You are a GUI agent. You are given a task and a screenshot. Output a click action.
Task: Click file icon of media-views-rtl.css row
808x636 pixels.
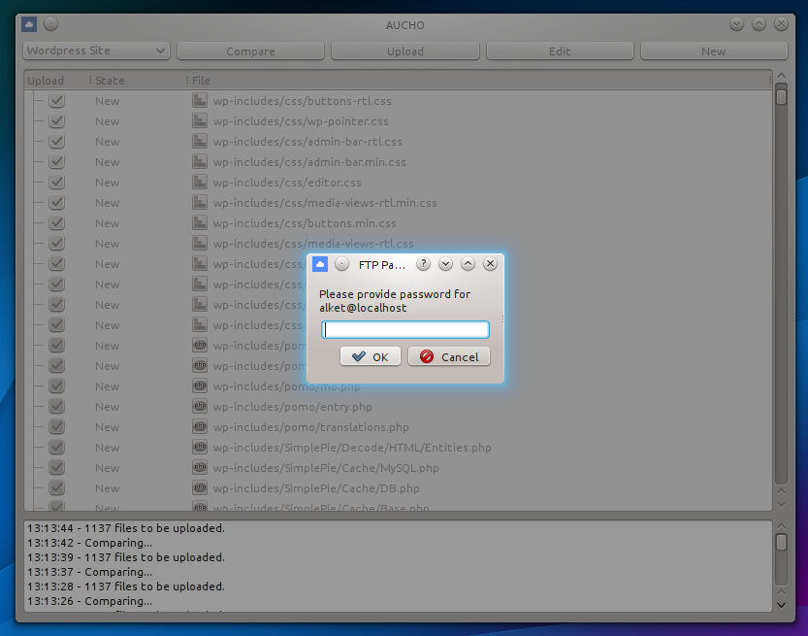coord(200,244)
